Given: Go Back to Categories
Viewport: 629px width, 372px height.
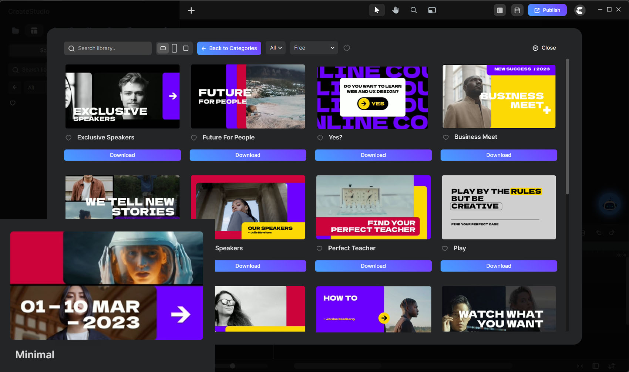Looking at the screenshot, I should 229,48.
